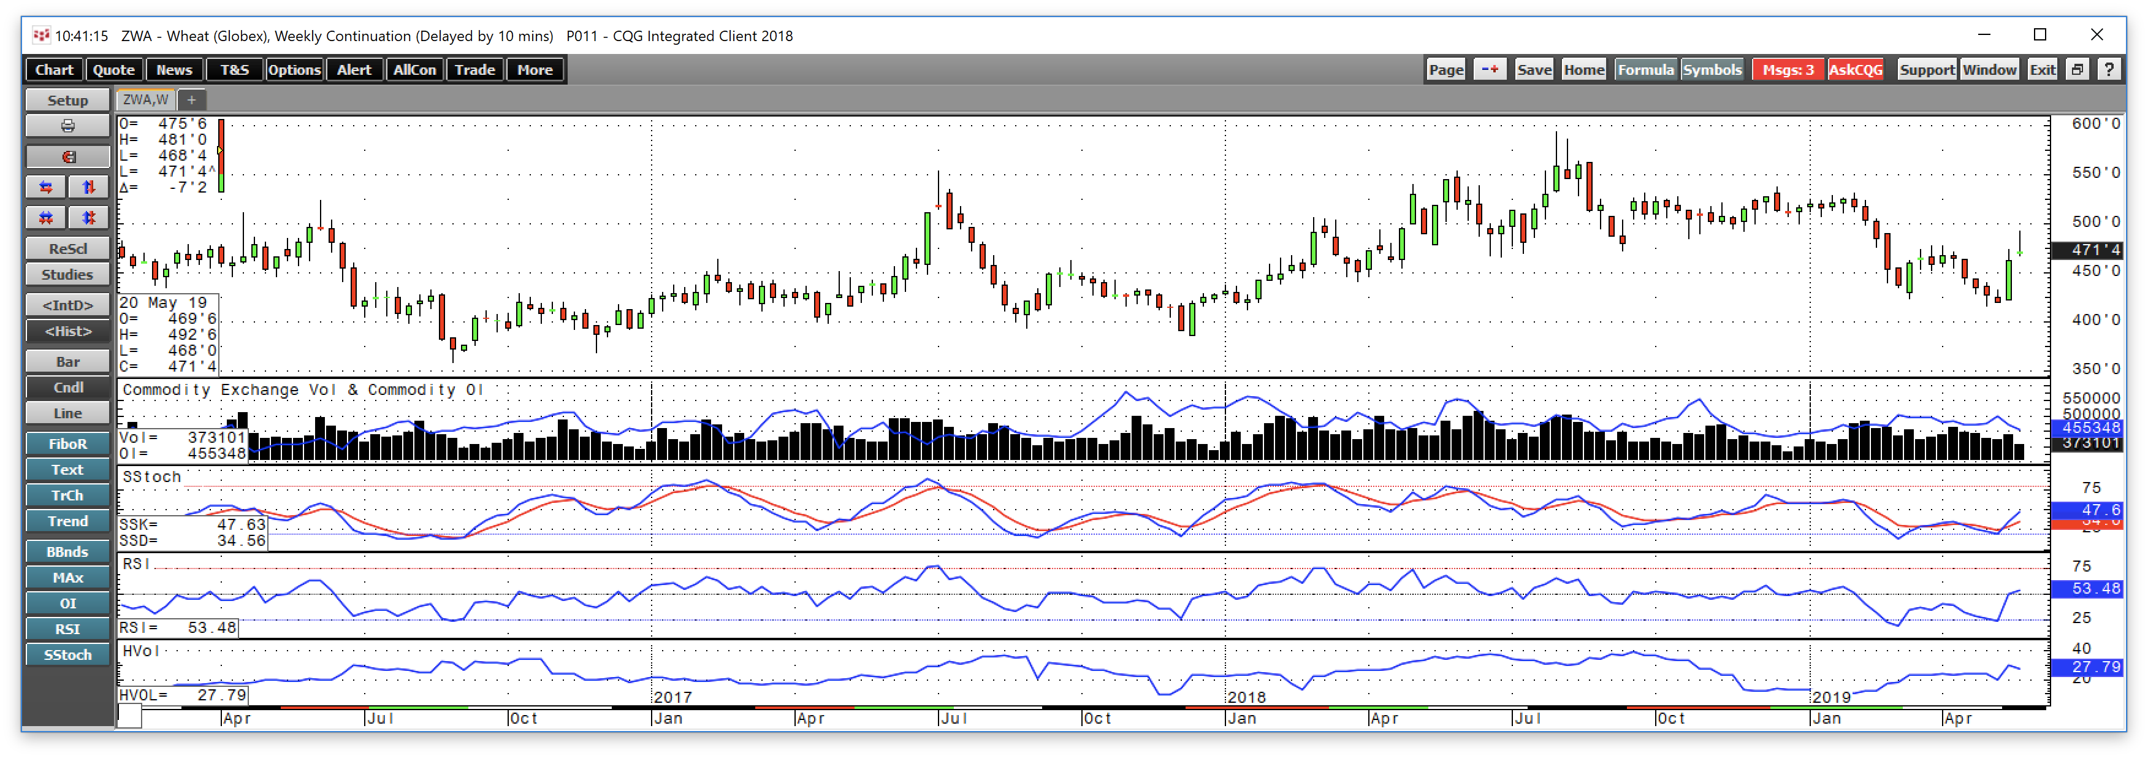Click the SSK= 47.63 readout

[192, 524]
